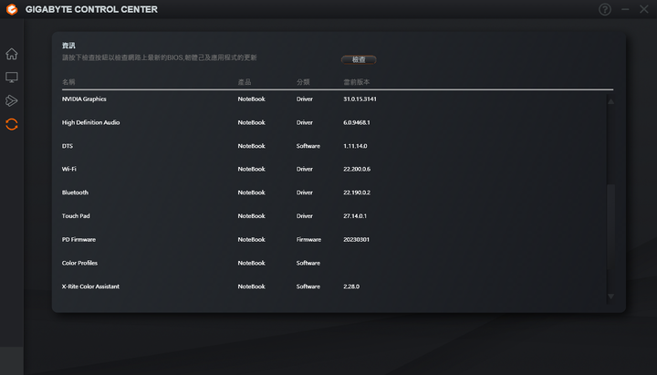
Task: Click version 2.28.0
Action: [351, 286]
